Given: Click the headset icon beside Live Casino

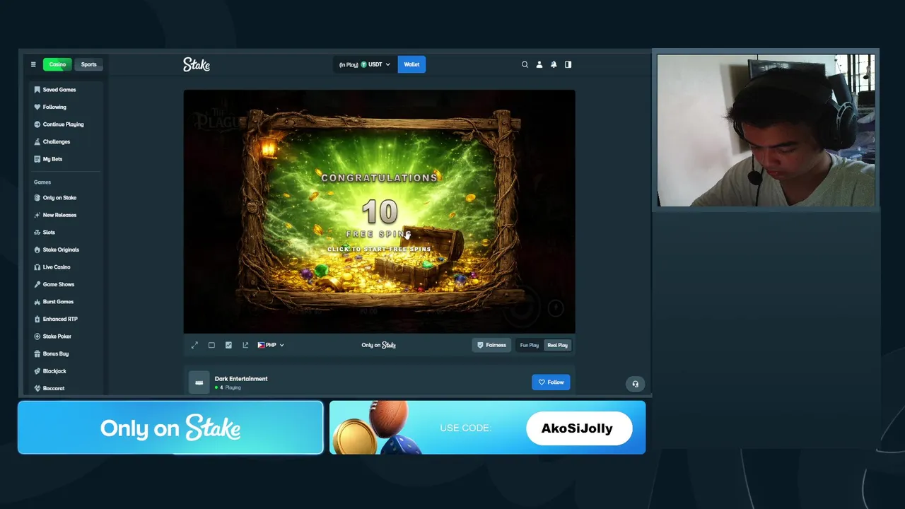Looking at the screenshot, I should pos(37,267).
